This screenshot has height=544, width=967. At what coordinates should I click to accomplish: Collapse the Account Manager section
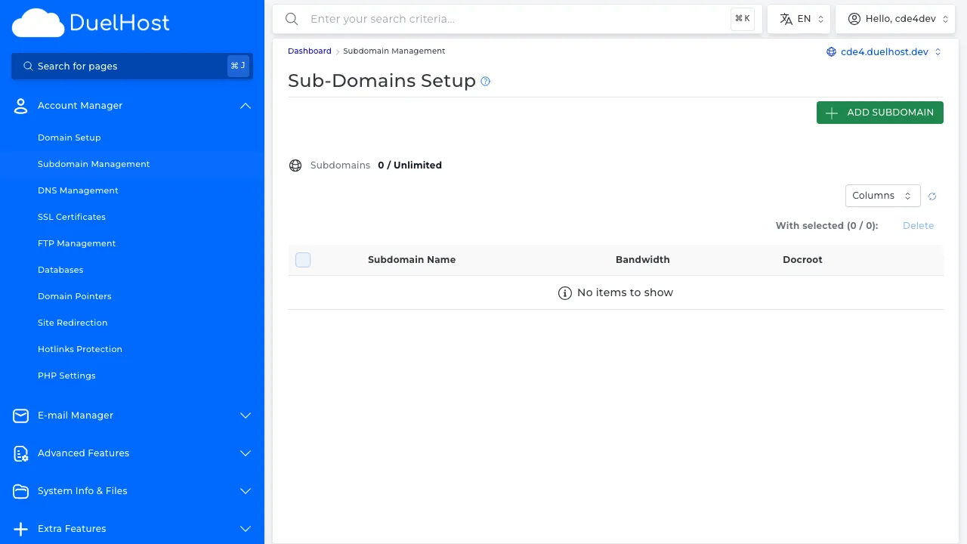(245, 106)
